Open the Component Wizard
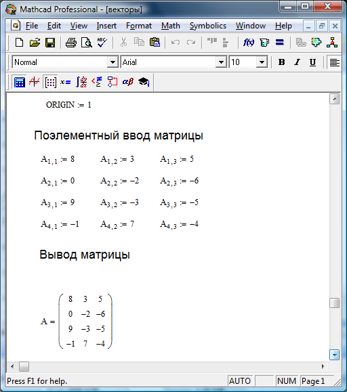 pos(317,43)
